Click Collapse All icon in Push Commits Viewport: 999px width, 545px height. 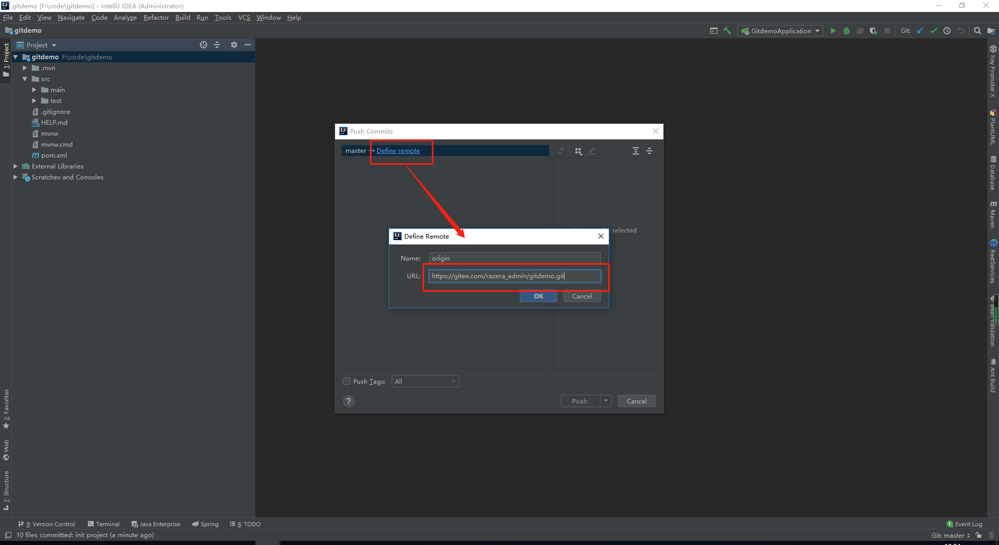pos(649,151)
